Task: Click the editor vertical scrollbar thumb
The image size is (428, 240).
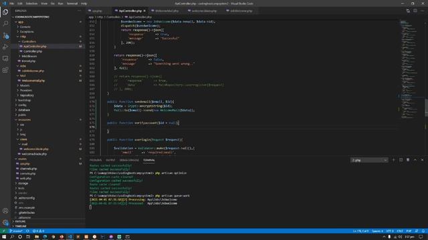Action: click(427, 107)
